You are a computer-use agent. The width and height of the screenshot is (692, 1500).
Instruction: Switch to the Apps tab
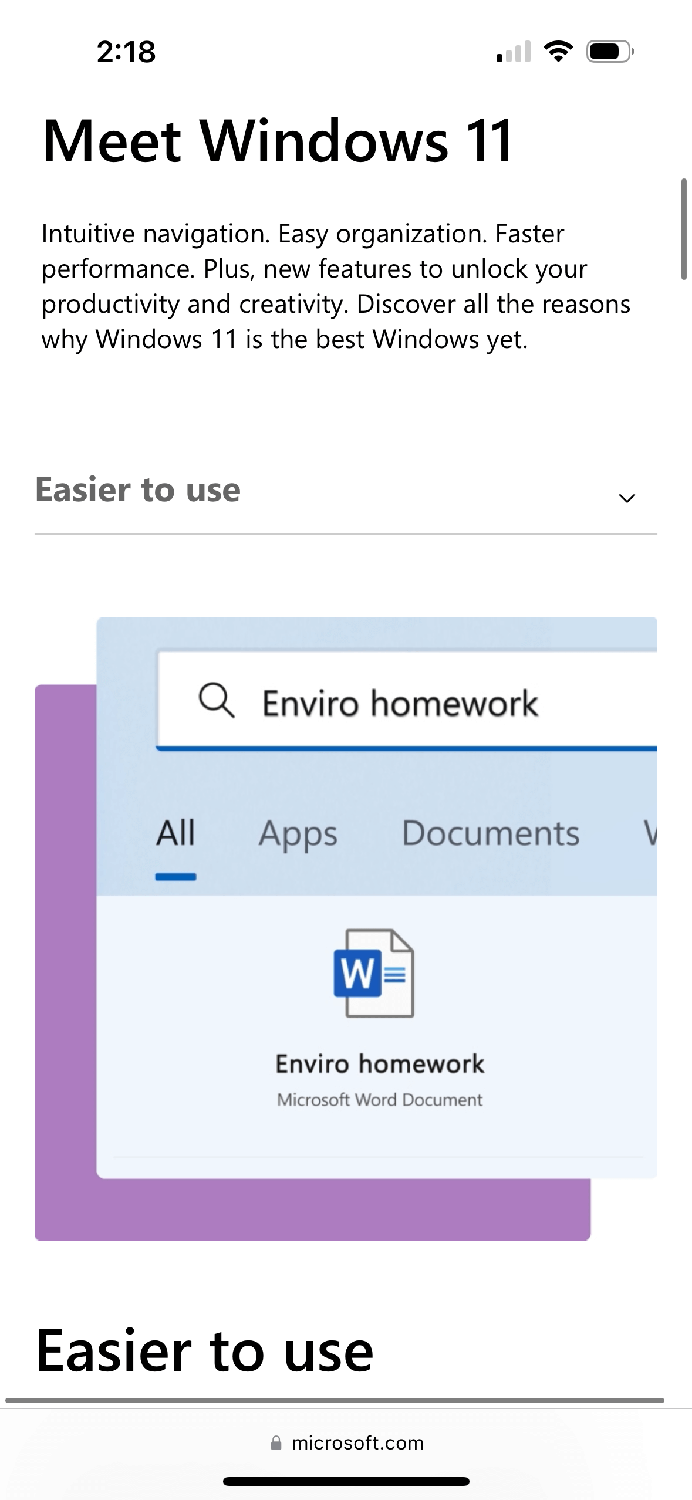click(x=298, y=833)
